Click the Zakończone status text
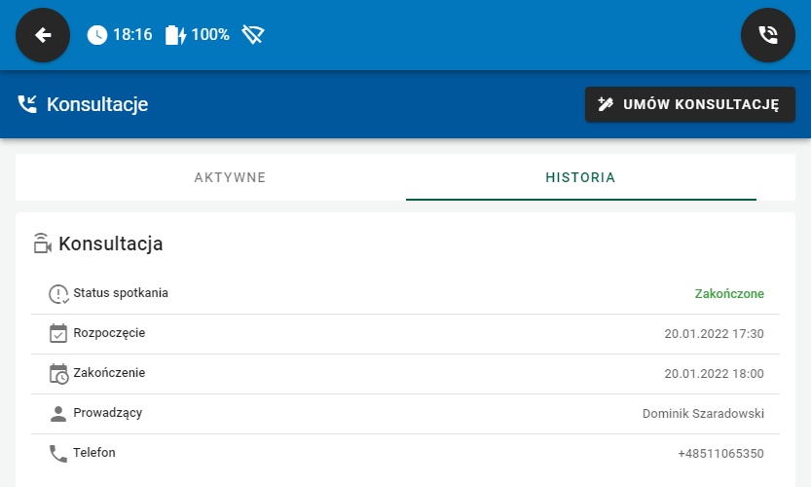The image size is (811, 487). pyautogui.click(x=729, y=294)
